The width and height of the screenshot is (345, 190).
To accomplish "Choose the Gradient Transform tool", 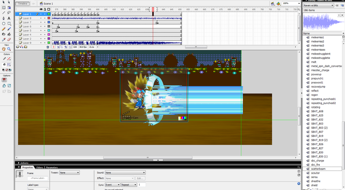I will 9,7.
